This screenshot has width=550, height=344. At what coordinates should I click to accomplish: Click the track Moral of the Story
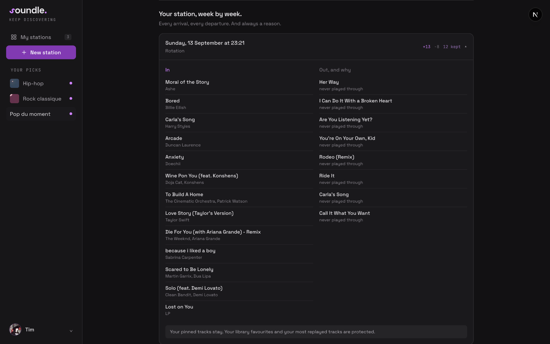click(x=187, y=82)
